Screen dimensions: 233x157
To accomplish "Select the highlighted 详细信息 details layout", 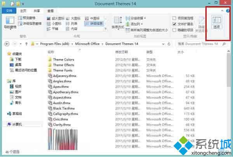I will [x=94, y=23].
